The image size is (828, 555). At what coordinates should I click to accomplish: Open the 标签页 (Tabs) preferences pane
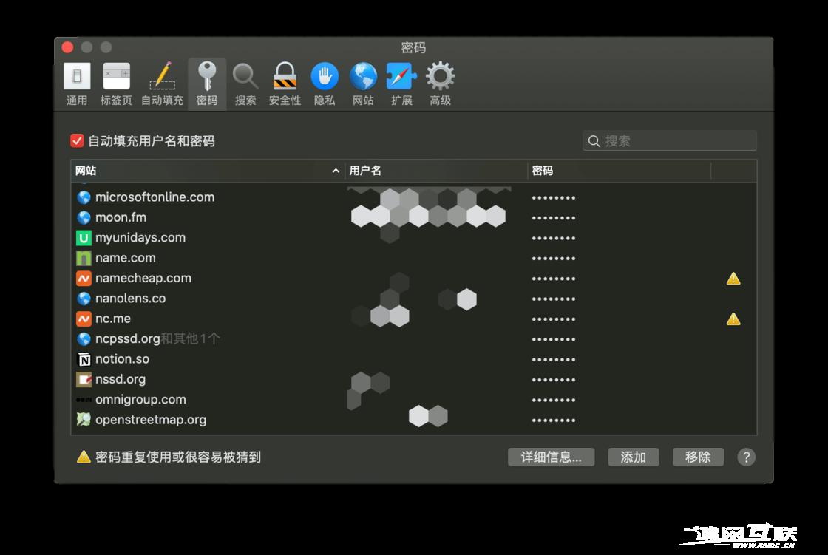coord(116,84)
